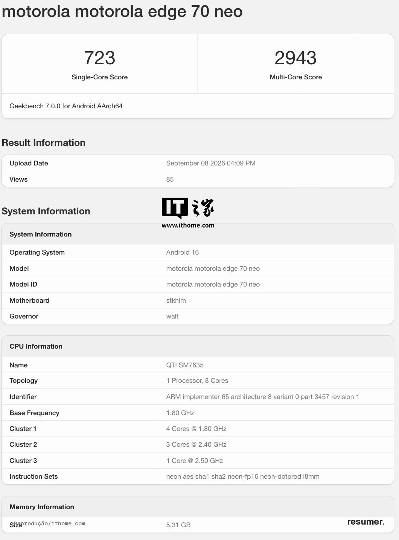The image size is (399, 540).
Task: Select upload date 'September 08 2026 04:09 PM'
Action: (x=211, y=163)
